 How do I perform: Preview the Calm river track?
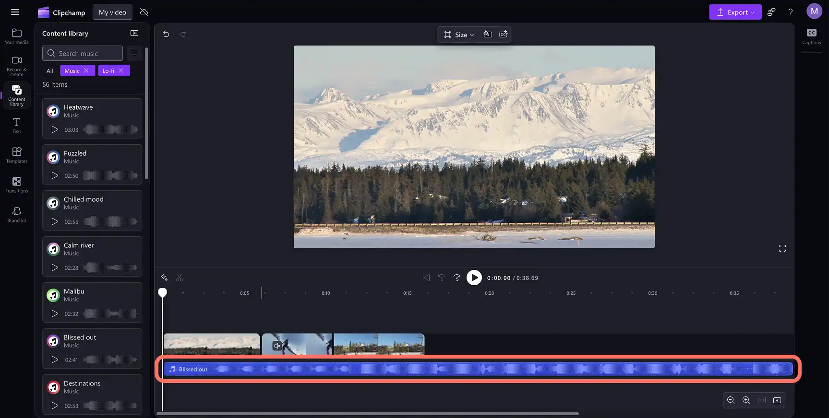[55, 267]
